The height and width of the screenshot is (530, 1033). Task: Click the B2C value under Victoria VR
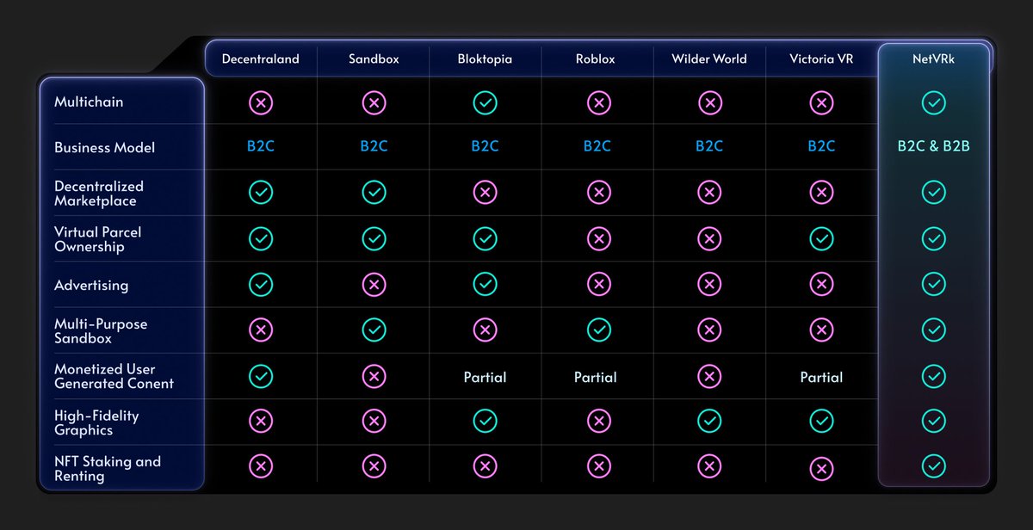[821, 146]
